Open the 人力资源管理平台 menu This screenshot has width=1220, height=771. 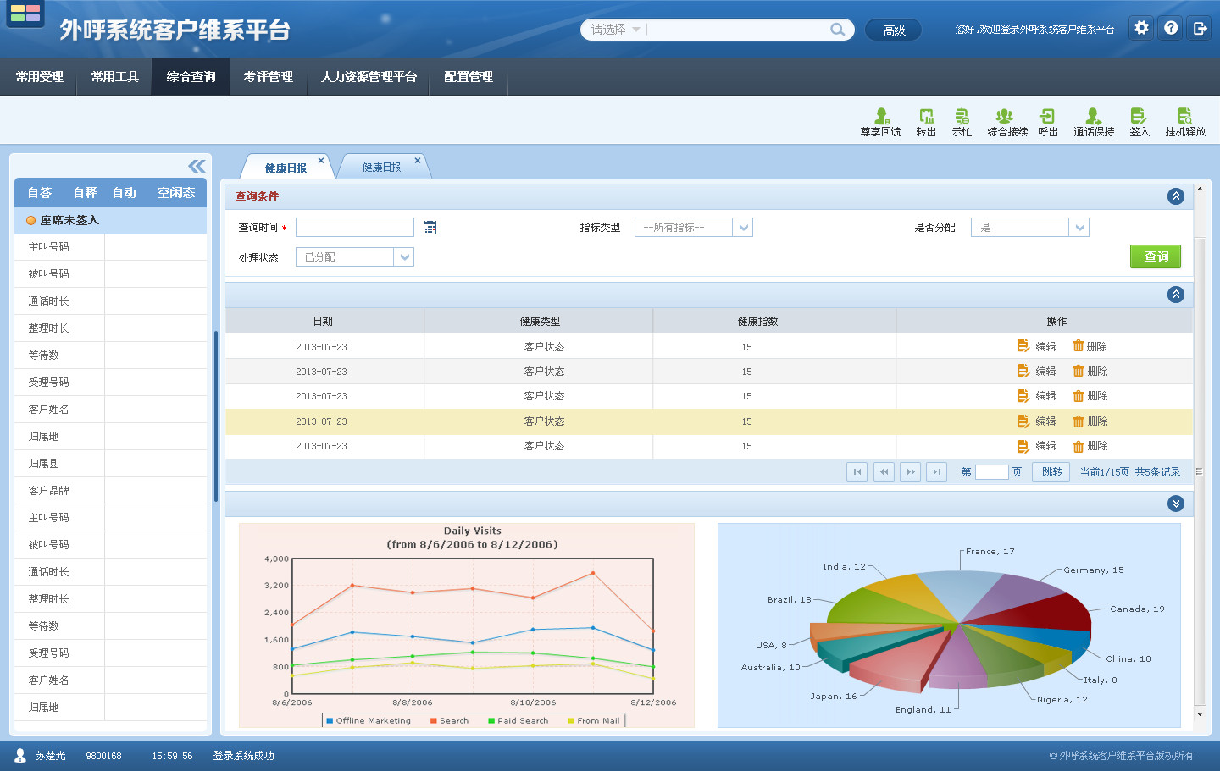coord(369,77)
